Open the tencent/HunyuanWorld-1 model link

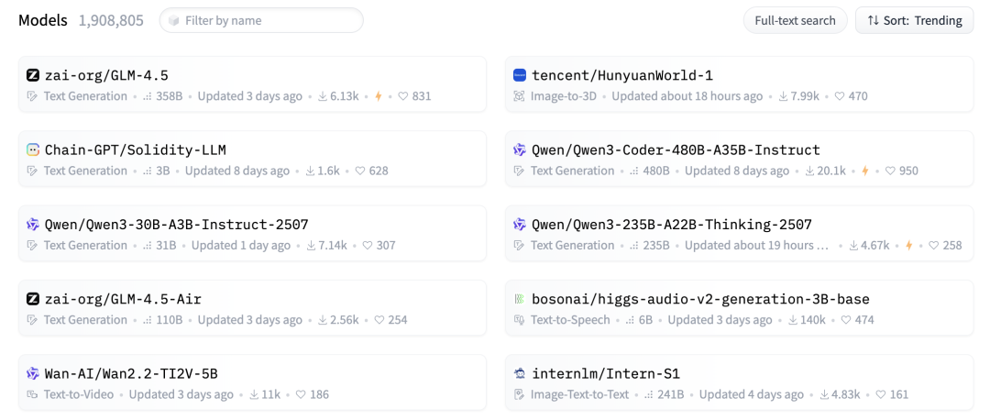click(x=621, y=76)
